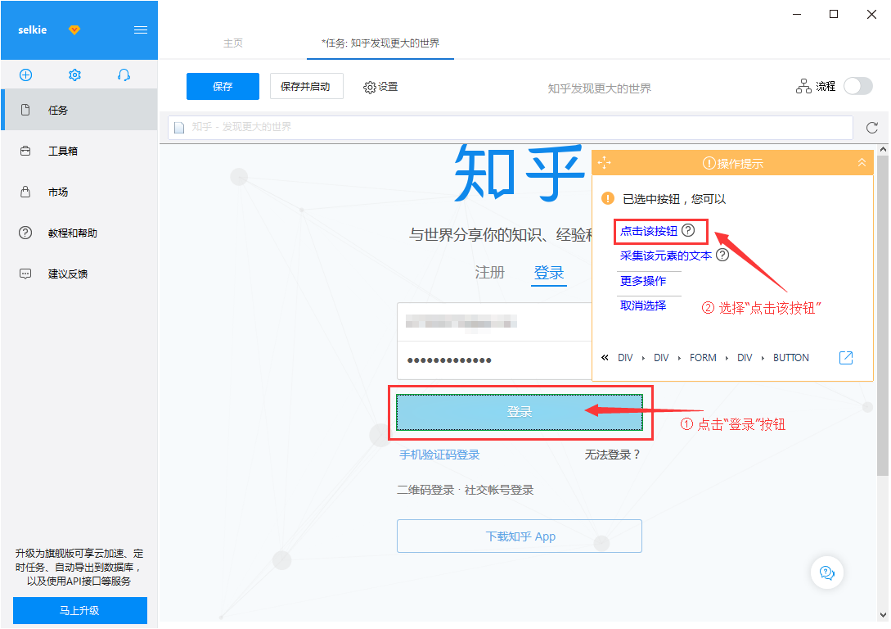This screenshot has width=891, height=629.
Task: Click the 无法登录？ link
Action: 613,455
